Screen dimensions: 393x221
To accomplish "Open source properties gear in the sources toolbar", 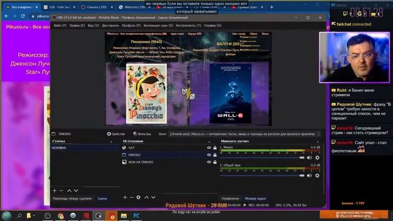I will pos(138,198).
